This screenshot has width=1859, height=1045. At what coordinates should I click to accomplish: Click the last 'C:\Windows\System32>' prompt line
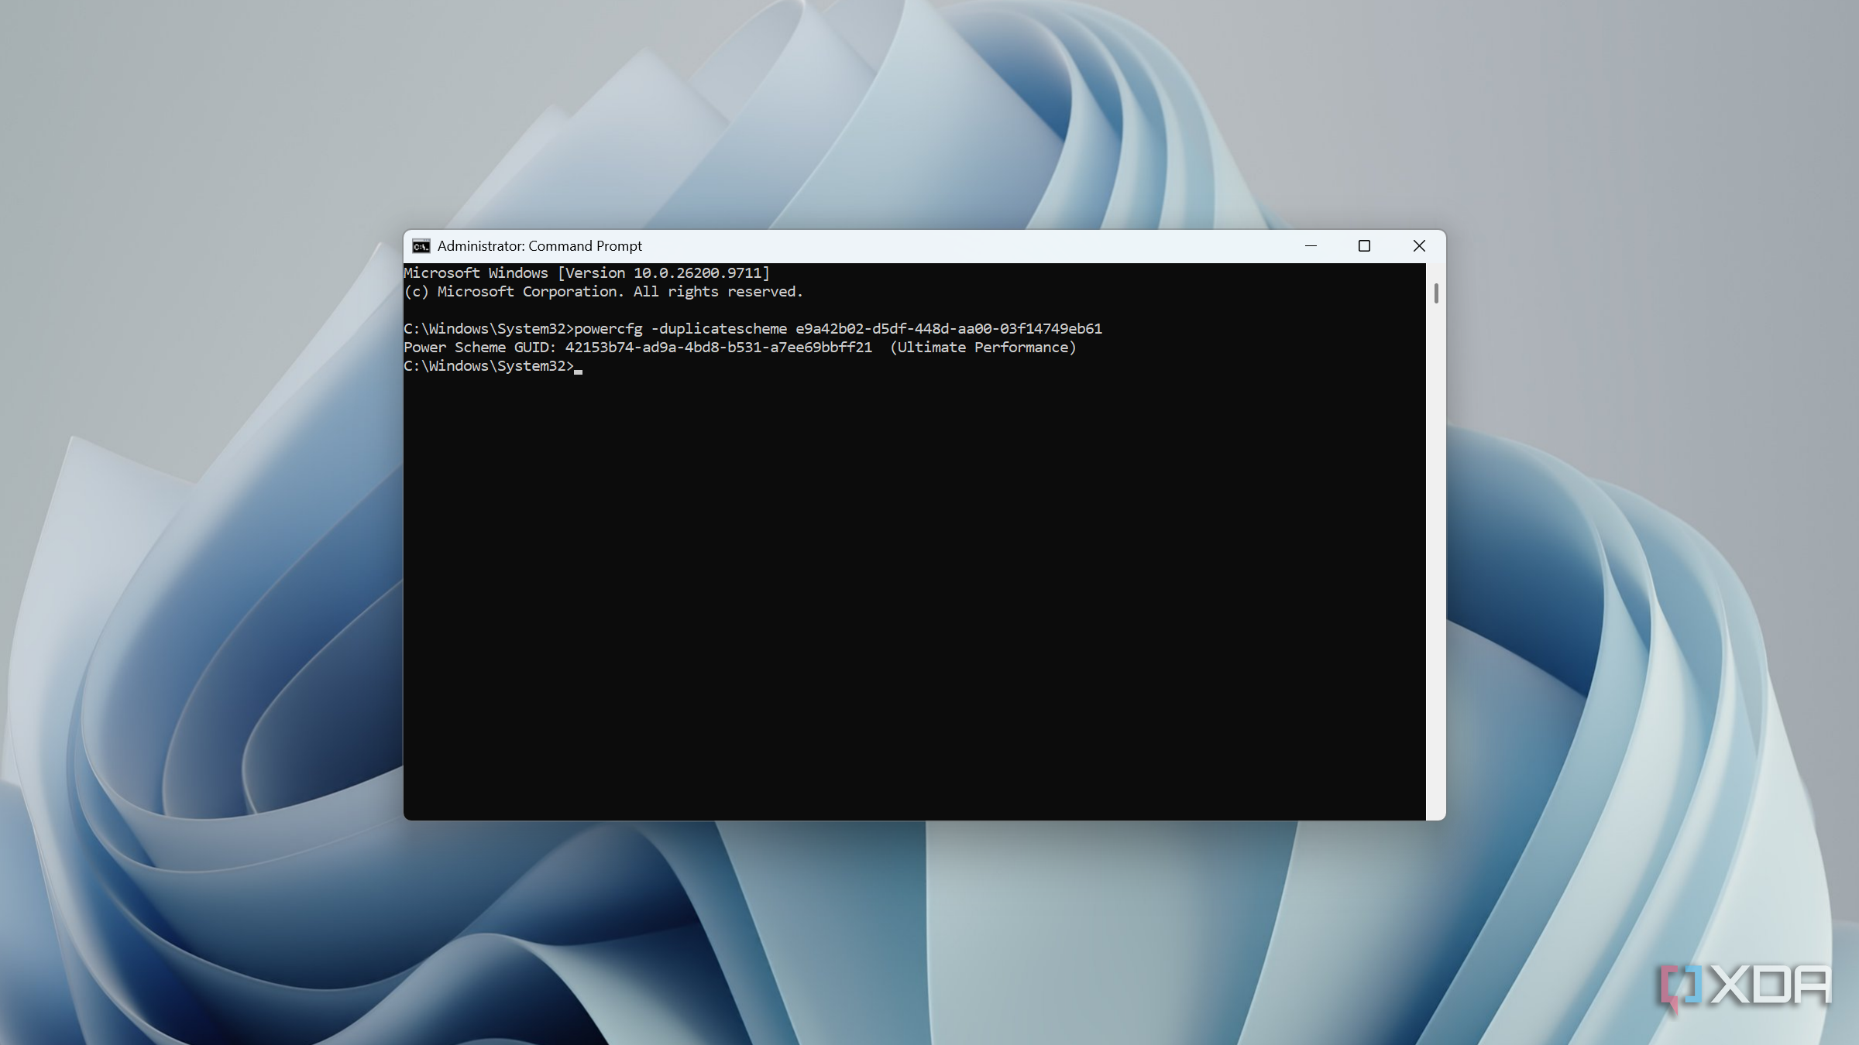point(489,366)
